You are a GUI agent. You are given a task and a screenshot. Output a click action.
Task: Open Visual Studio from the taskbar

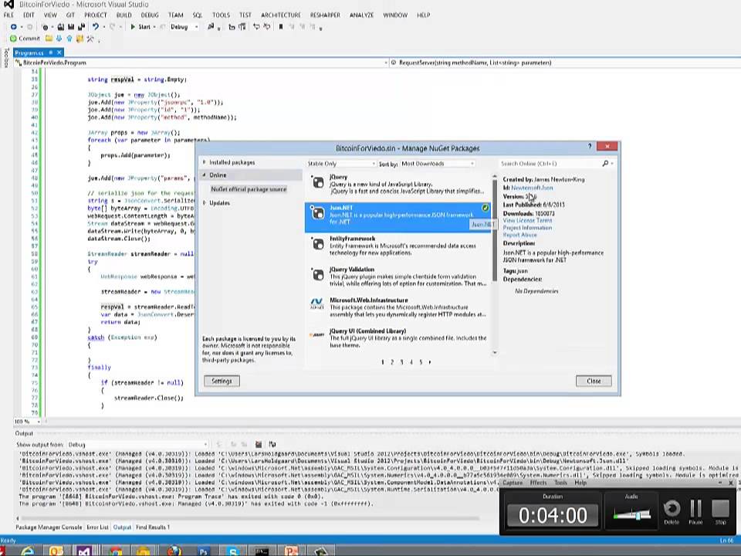tap(85, 551)
